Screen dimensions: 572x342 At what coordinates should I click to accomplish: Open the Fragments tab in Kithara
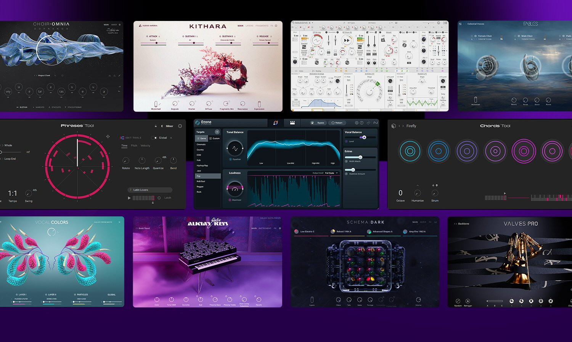[x=262, y=26]
